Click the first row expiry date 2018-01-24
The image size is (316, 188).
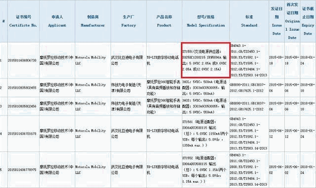[x=308, y=60]
